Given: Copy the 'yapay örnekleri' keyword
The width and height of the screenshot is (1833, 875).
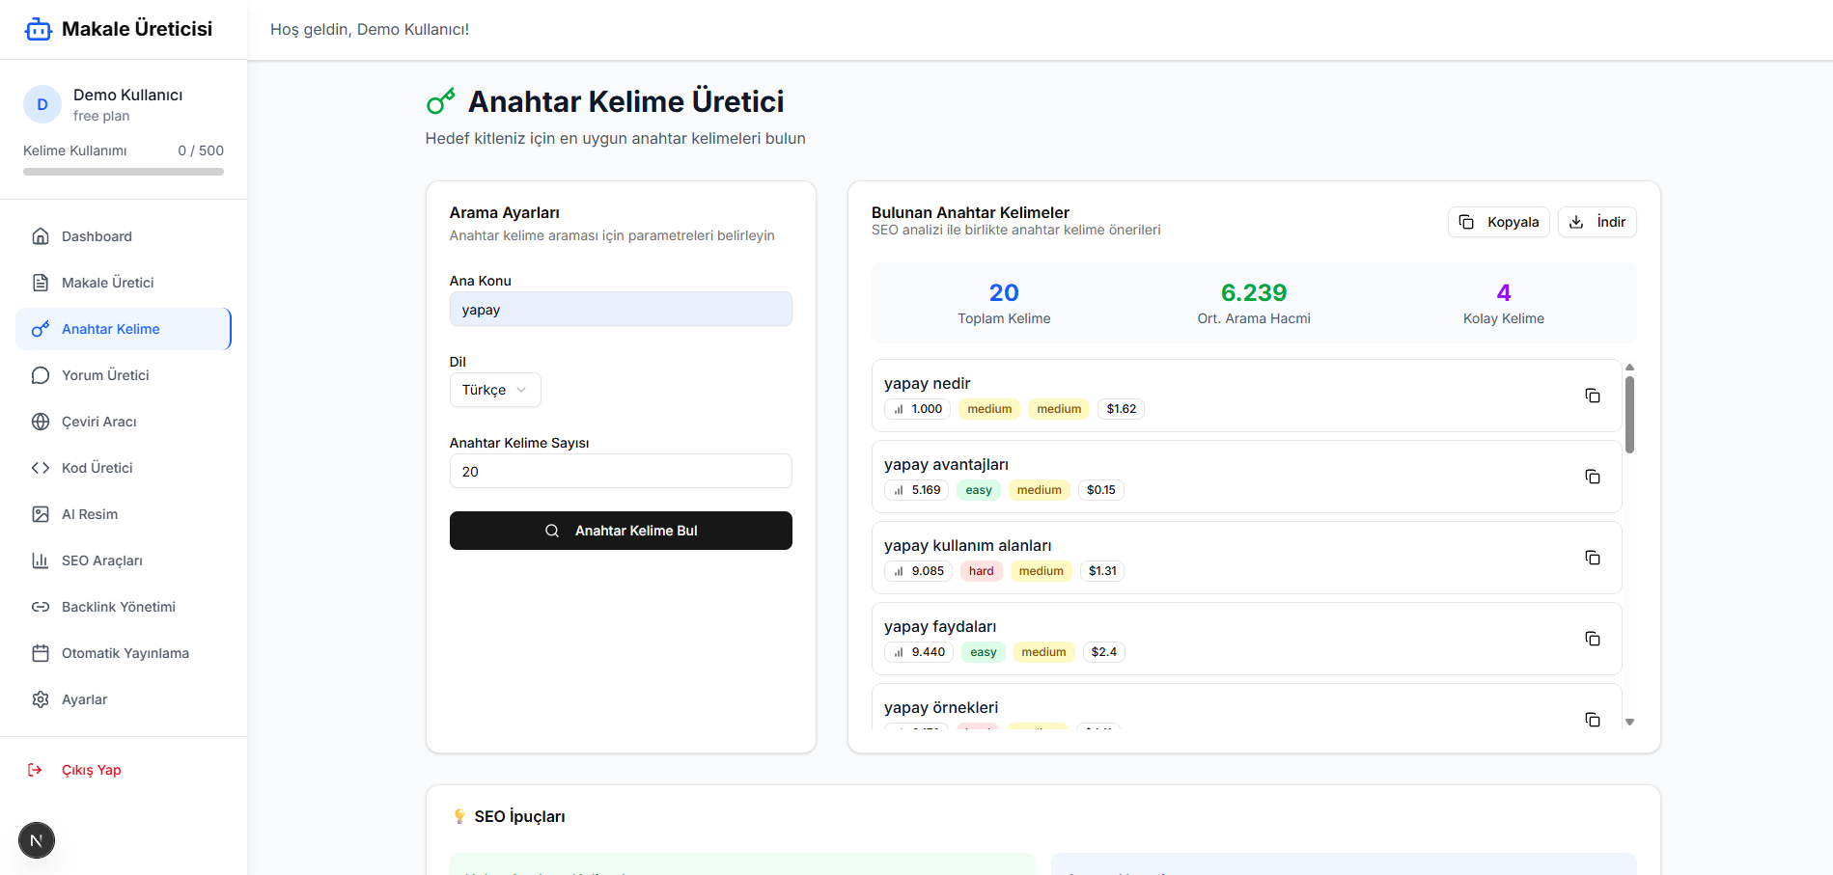Looking at the screenshot, I should 1593,720.
